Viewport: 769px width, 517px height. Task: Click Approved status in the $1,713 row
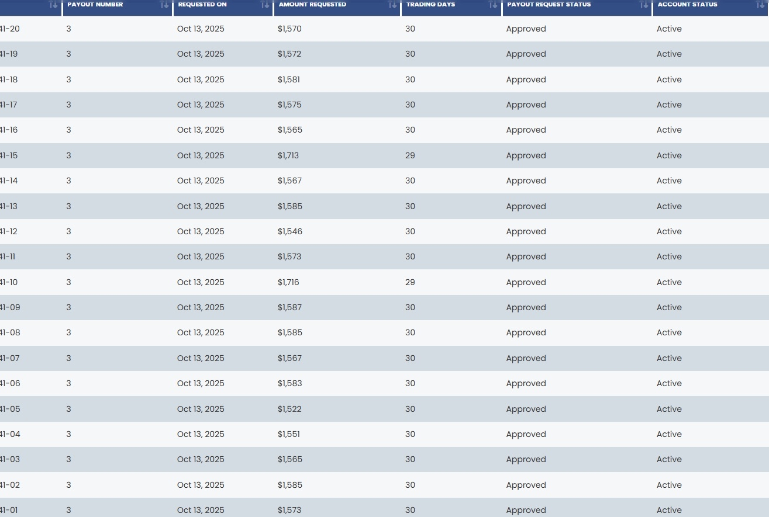tap(526, 155)
